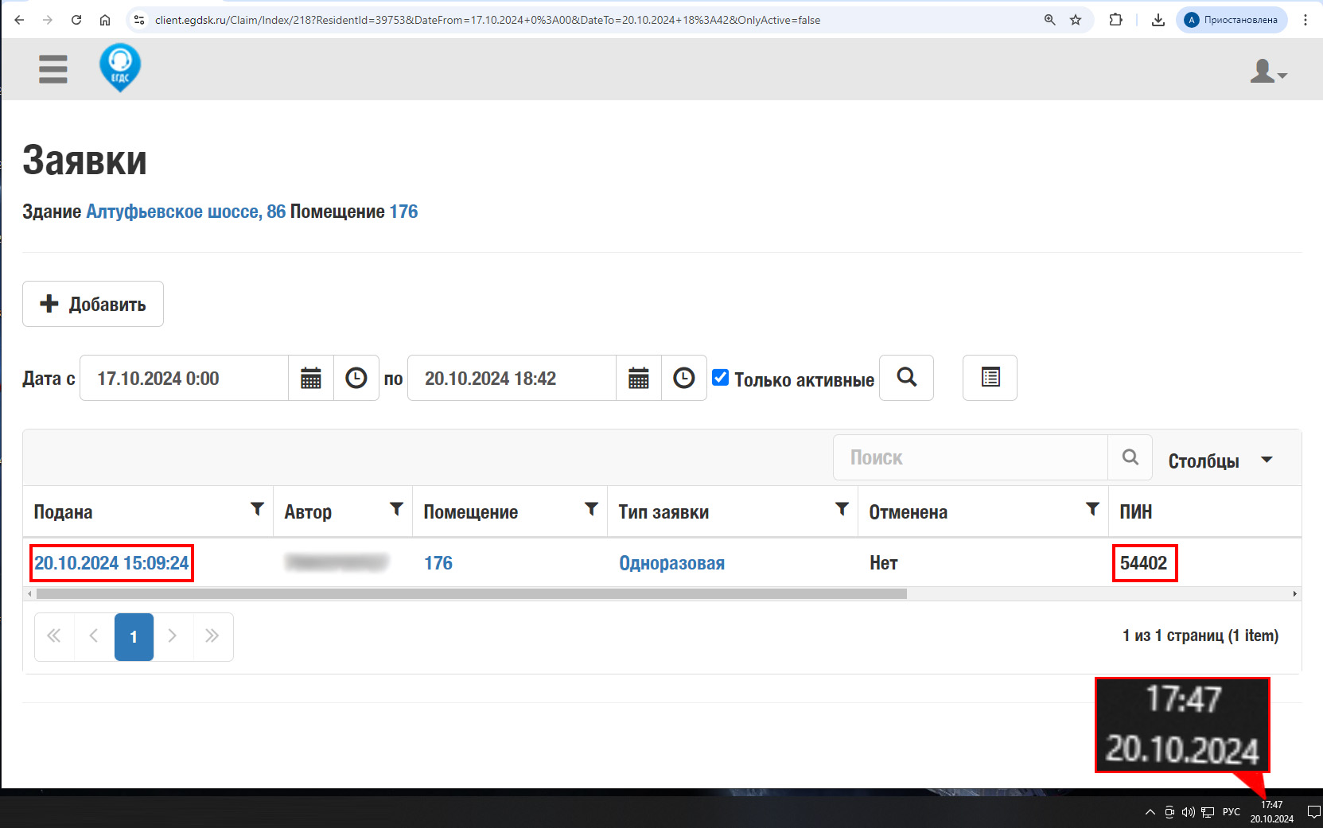Open the Алтуфьевское шоссе, 86 building link
This screenshot has width=1323, height=828.
185,212
